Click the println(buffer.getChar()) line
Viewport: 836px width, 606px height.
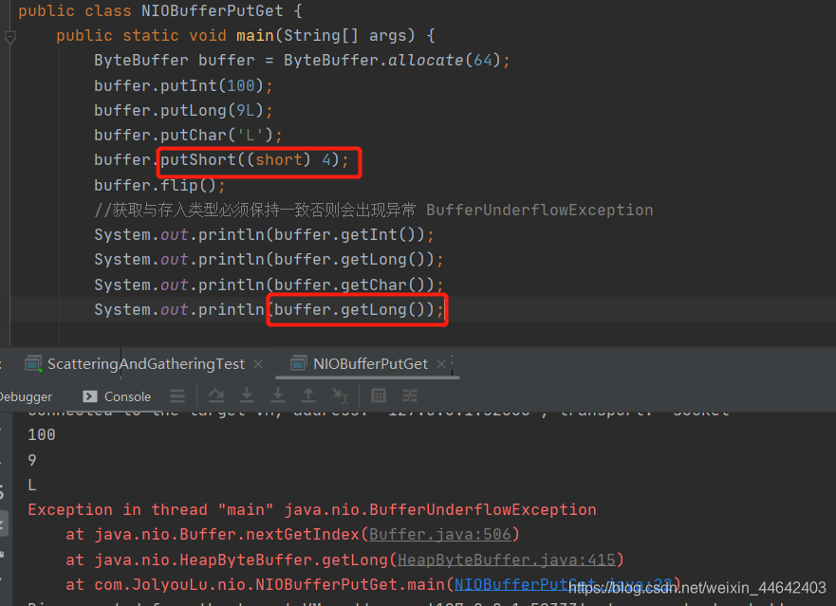coord(269,285)
